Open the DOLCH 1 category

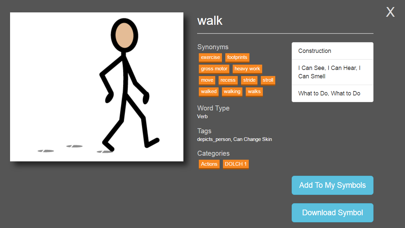click(x=236, y=164)
